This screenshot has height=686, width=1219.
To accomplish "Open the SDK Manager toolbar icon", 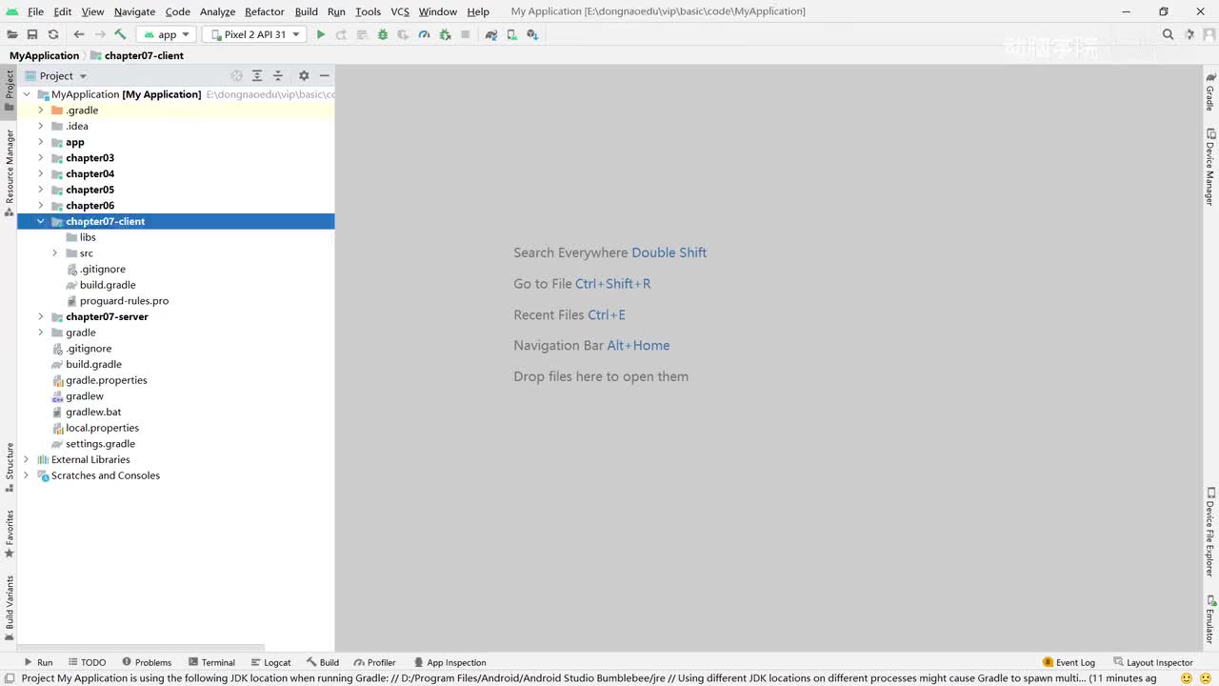I will [532, 34].
